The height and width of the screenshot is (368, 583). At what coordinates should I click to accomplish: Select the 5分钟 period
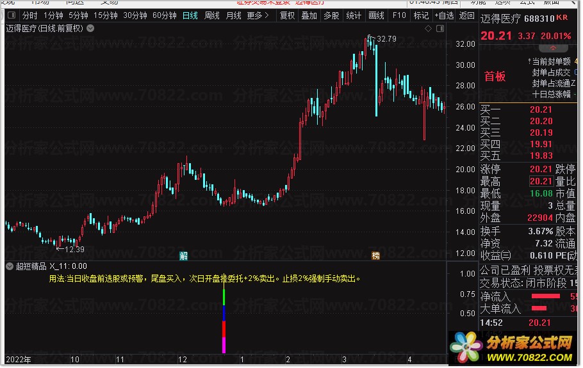[x=78, y=15]
